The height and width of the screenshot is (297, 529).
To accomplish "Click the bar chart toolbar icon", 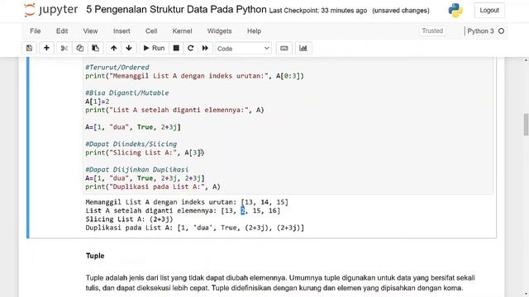I will (303, 48).
